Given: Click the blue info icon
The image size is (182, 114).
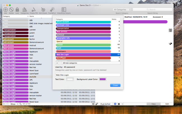Looking at the screenshot, I should pos(115,104).
